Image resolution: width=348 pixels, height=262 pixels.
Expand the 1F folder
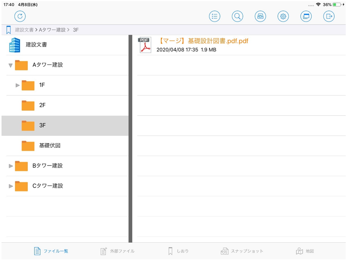(17, 85)
